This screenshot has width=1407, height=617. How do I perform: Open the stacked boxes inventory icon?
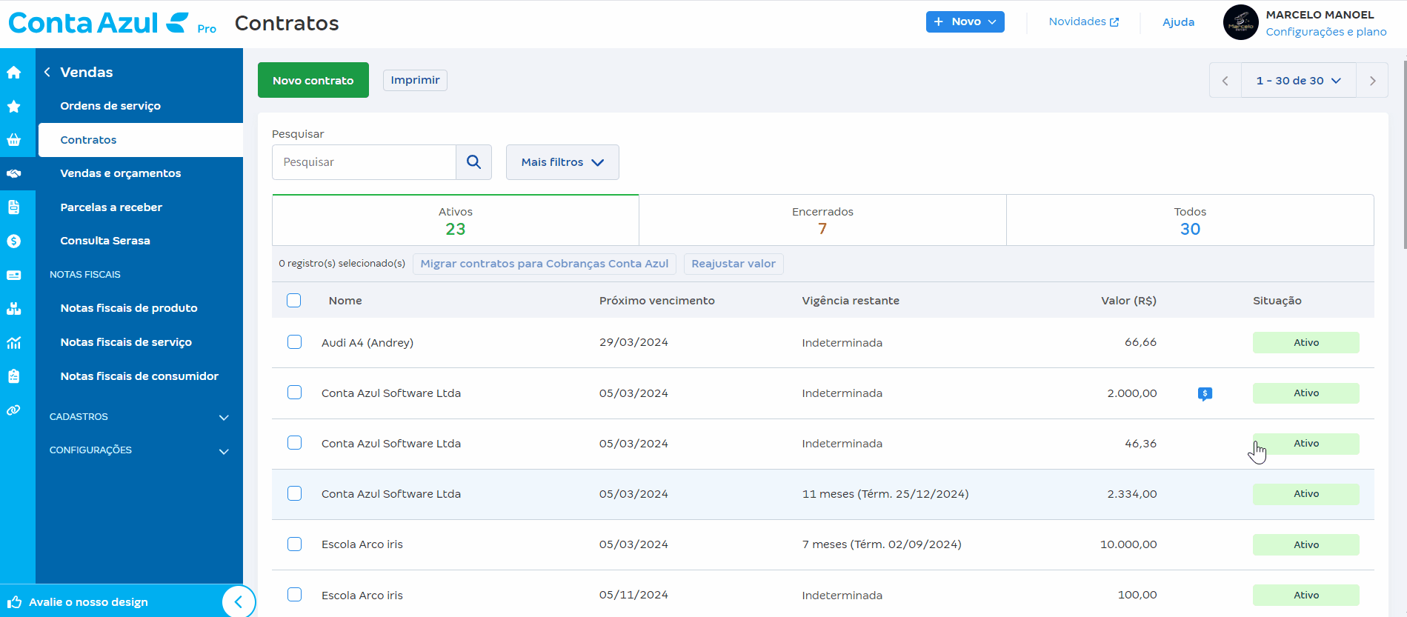(13, 309)
